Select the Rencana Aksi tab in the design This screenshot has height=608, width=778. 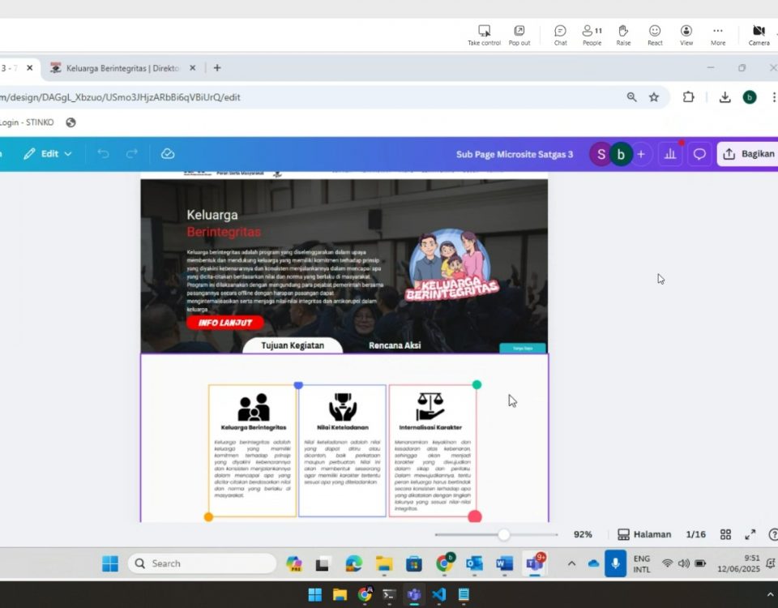tap(395, 345)
